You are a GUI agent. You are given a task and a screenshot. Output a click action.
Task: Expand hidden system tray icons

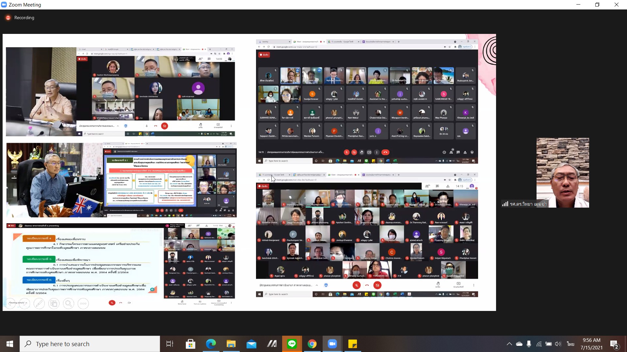tap(509, 344)
